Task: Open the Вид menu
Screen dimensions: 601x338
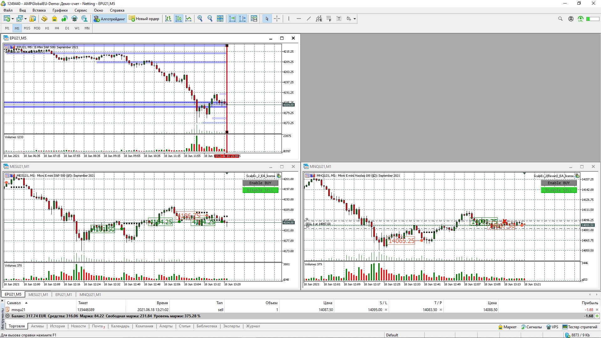Action: [23, 10]
